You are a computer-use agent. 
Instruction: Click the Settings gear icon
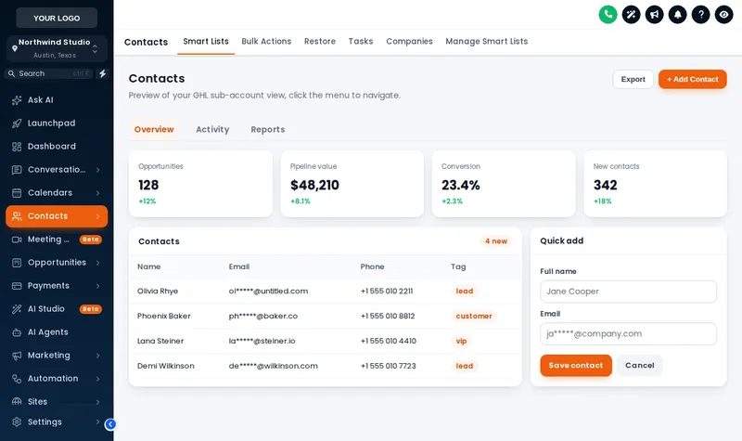pos(17,422)
